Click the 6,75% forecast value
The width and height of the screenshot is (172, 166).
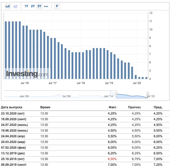(x=136, y=159)
